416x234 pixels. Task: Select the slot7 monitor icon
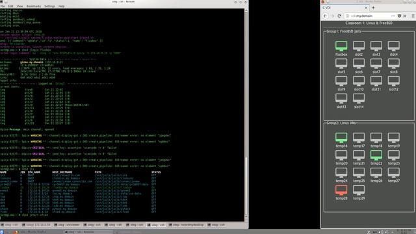coord(376,64)
